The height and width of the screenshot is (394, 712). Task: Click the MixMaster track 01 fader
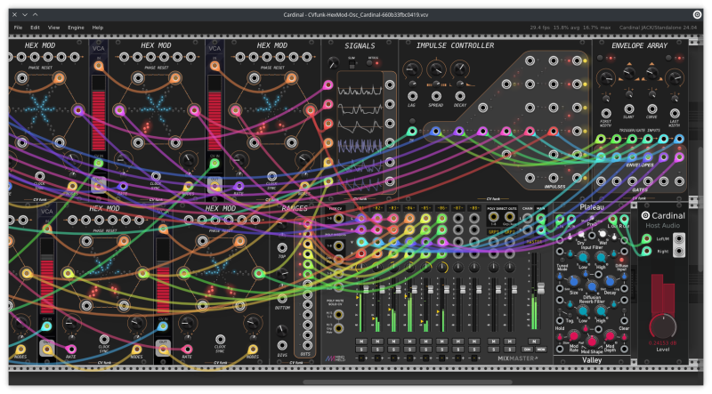click(366, 290)
